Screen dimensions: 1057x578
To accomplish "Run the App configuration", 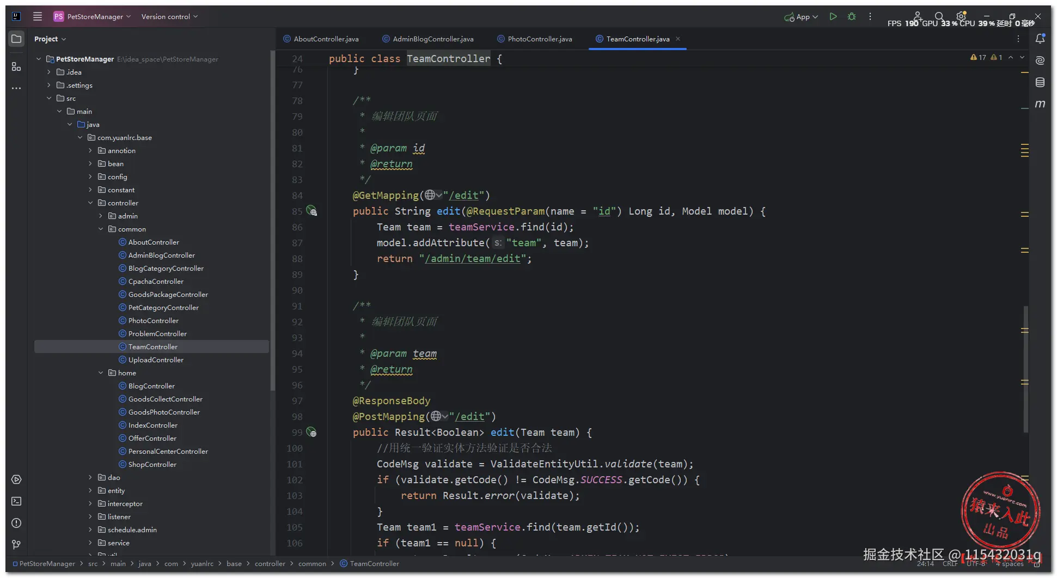I will pos(833,16).
